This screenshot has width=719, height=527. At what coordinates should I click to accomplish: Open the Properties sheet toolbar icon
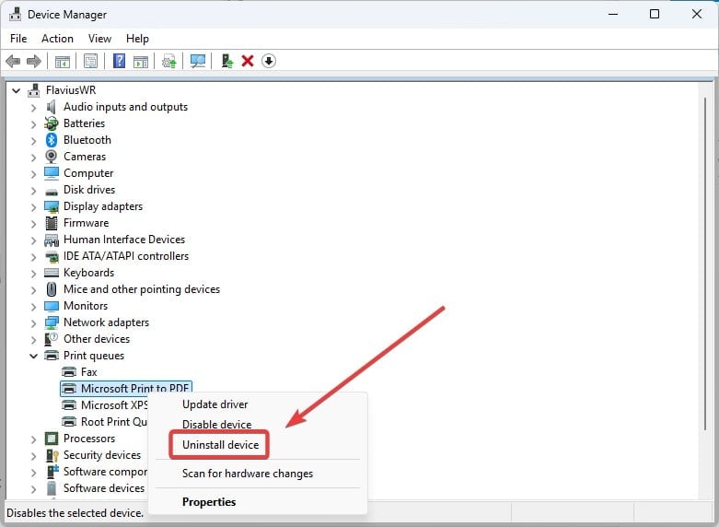click(x=90, y=61)
